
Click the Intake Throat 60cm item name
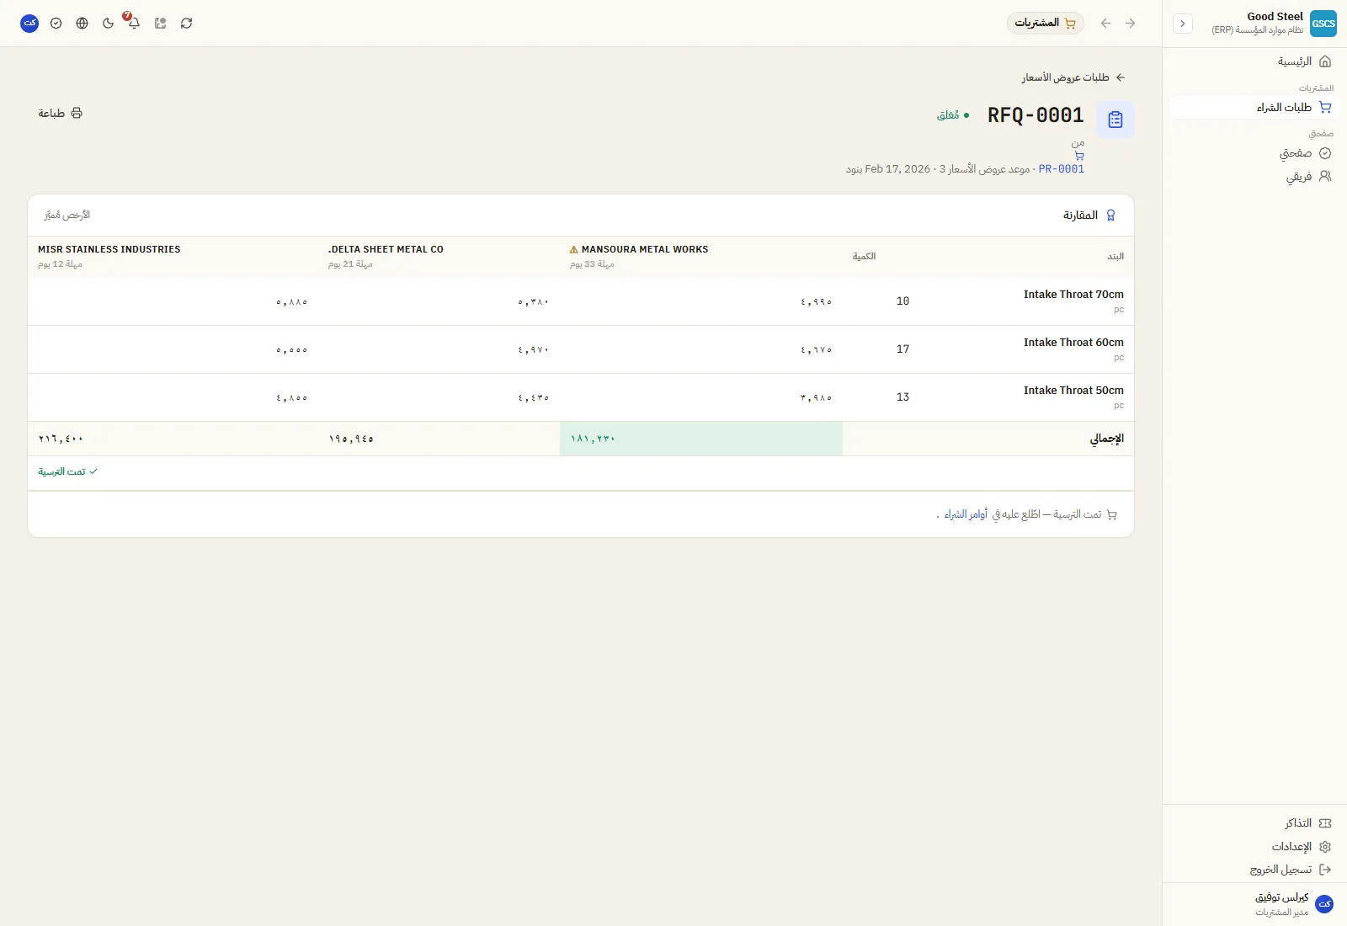[1073, 343]
